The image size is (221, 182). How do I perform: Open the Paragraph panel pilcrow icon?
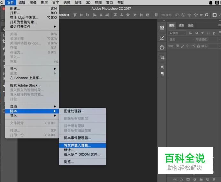[162, 74]
